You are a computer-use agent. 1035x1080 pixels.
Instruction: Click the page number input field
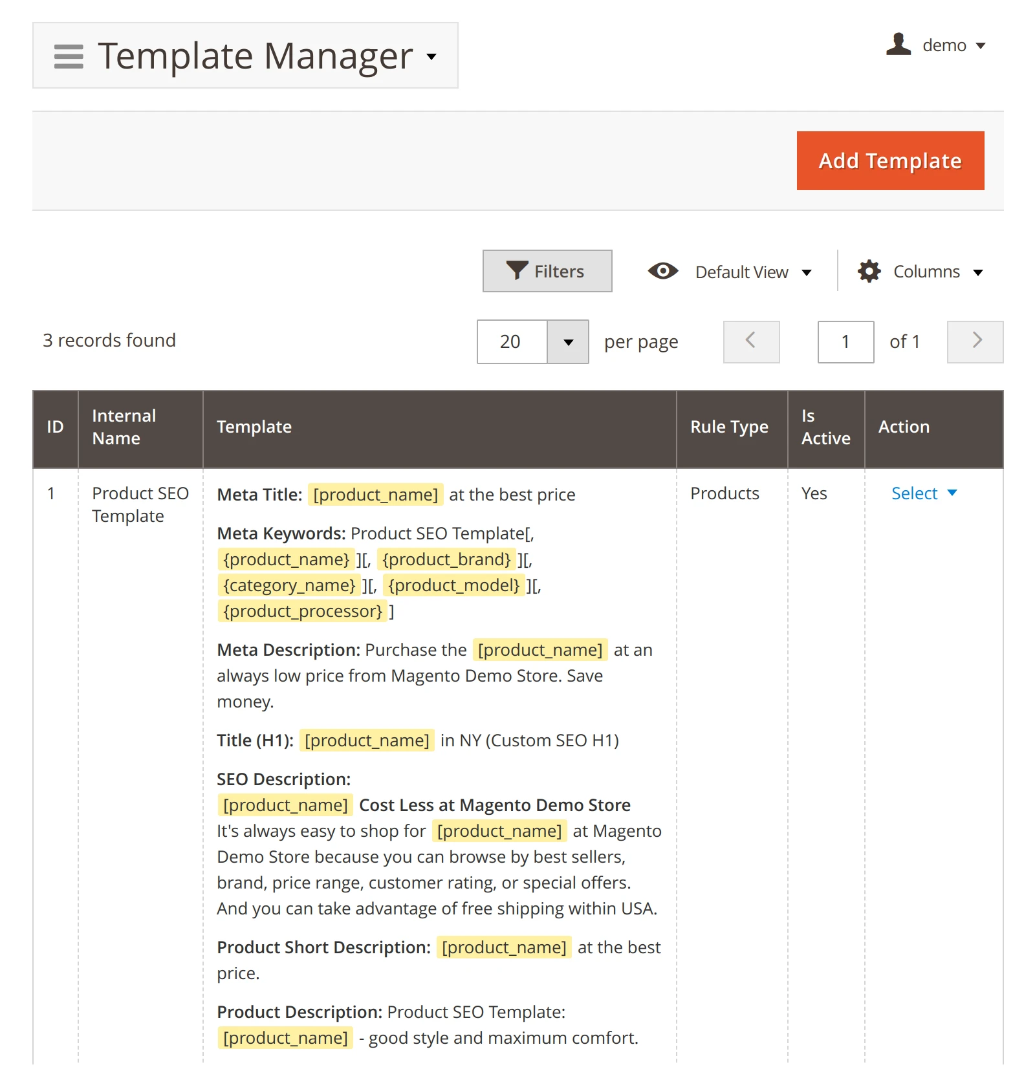coord(845,341)
